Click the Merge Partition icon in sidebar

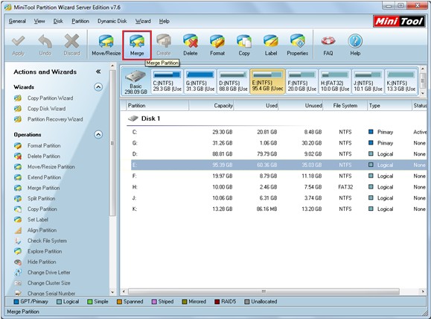click(x=18, y=188)
